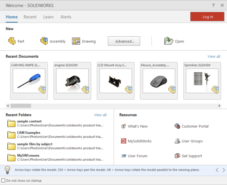The image size is (227, 185).
Task: Open the MySWLessons folder icon
Action: pos(11,158)
